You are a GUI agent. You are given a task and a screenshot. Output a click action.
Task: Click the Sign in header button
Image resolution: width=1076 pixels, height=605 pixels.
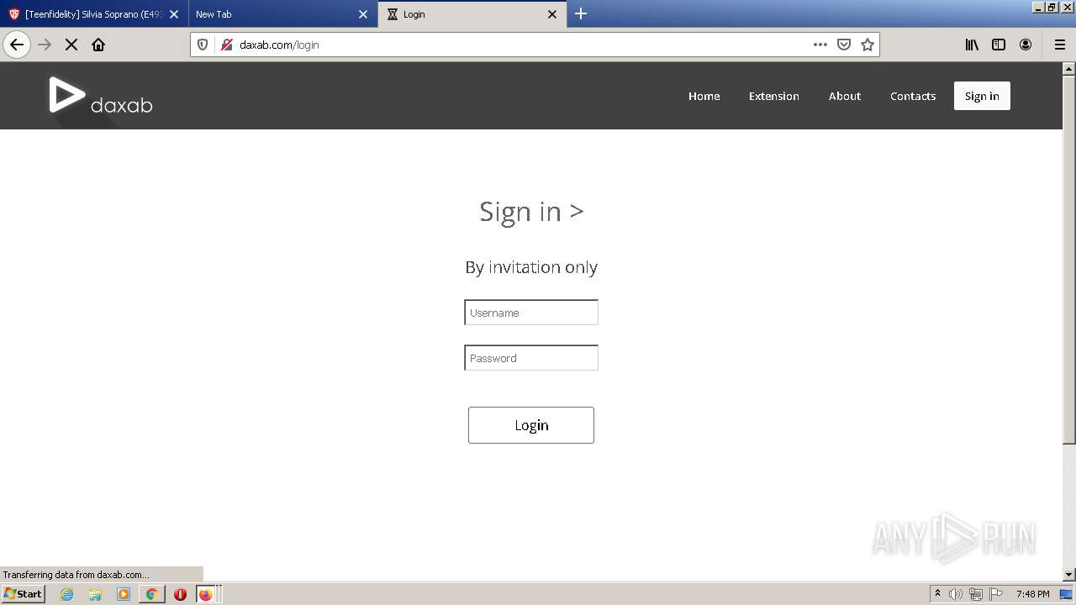pos(982,96)
